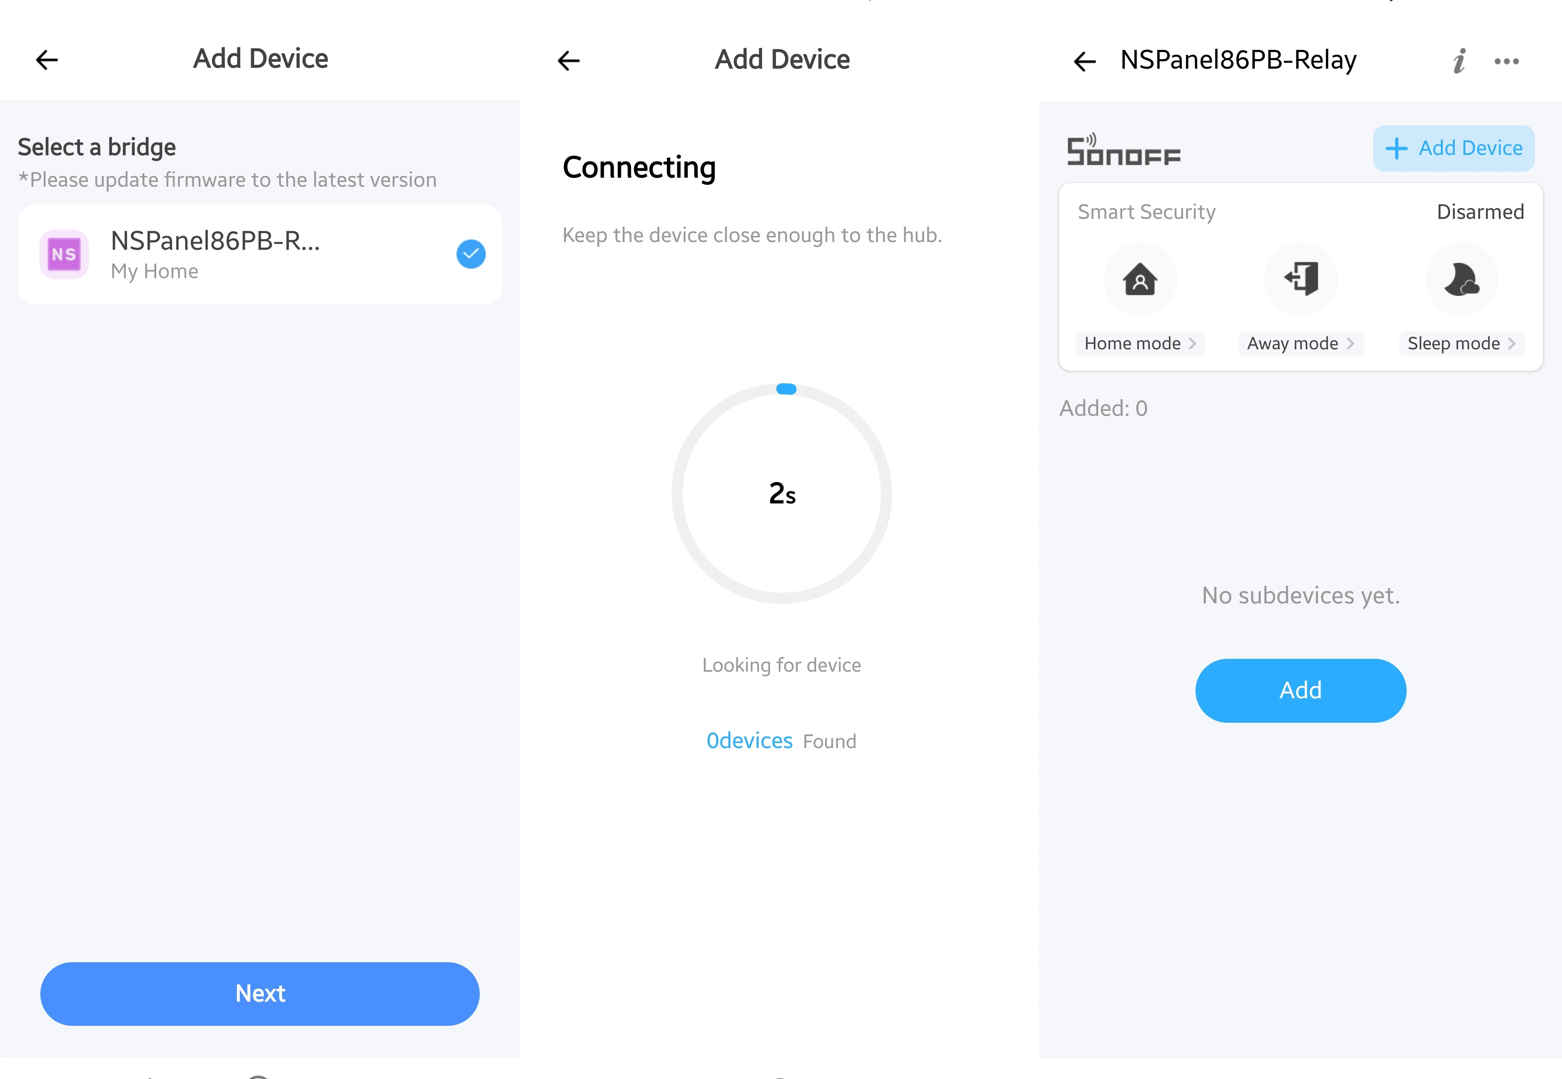
Task: Click the circular countdown progress indicator
Action: point(782,494)
